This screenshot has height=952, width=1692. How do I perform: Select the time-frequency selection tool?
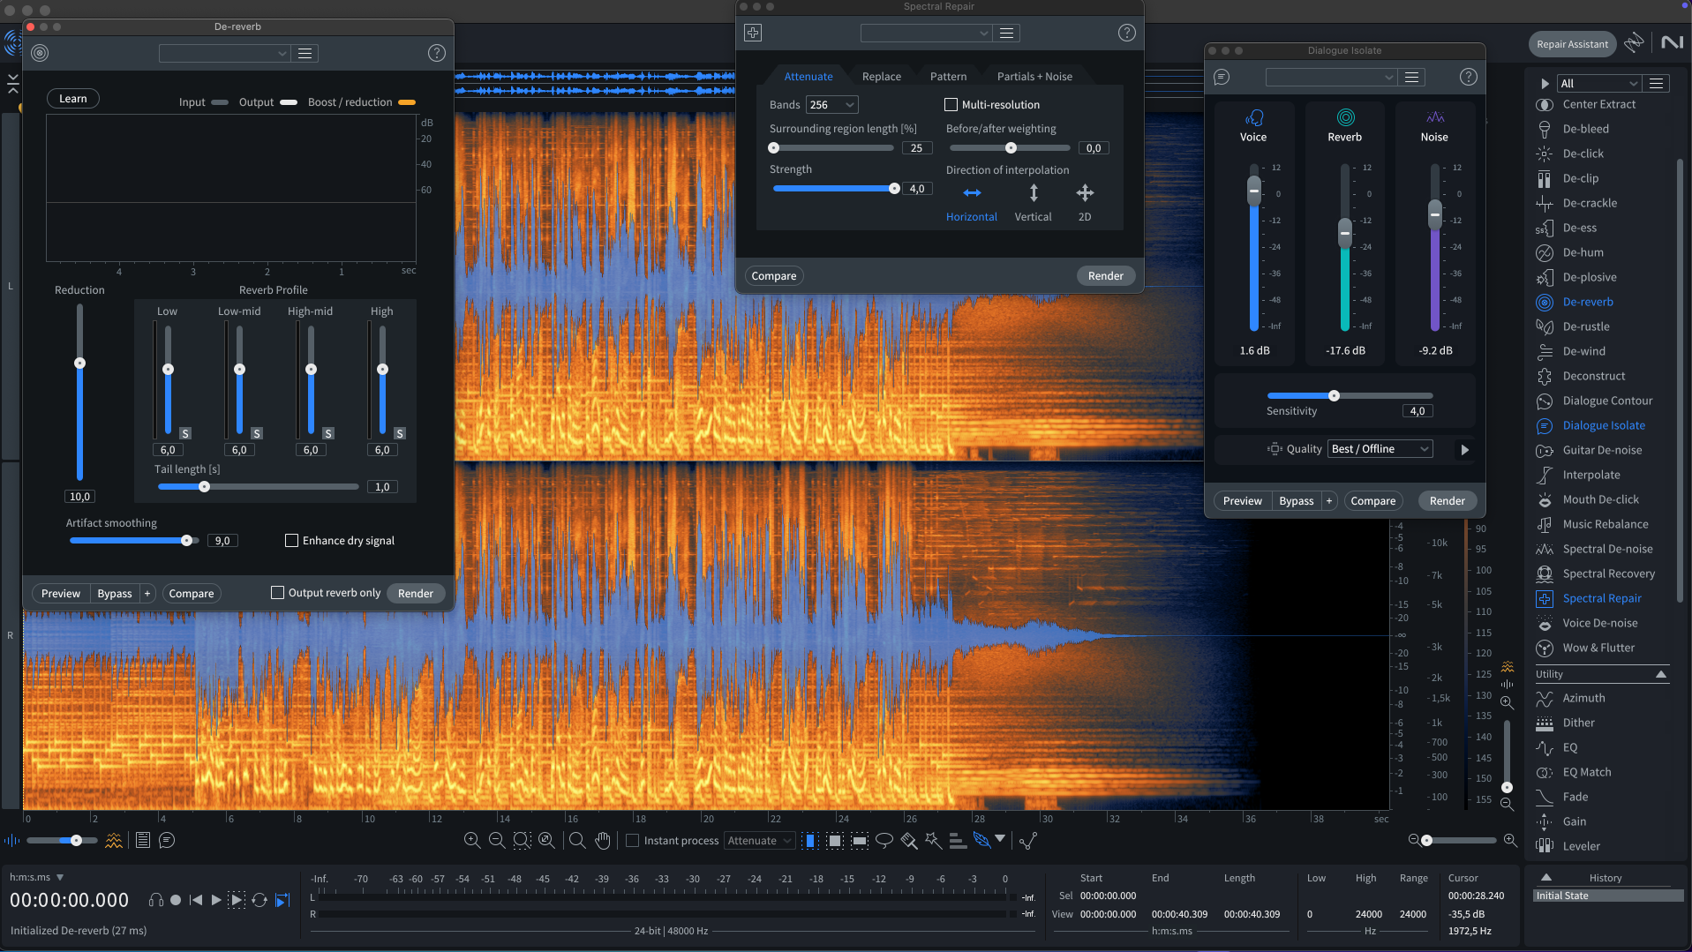835,841
